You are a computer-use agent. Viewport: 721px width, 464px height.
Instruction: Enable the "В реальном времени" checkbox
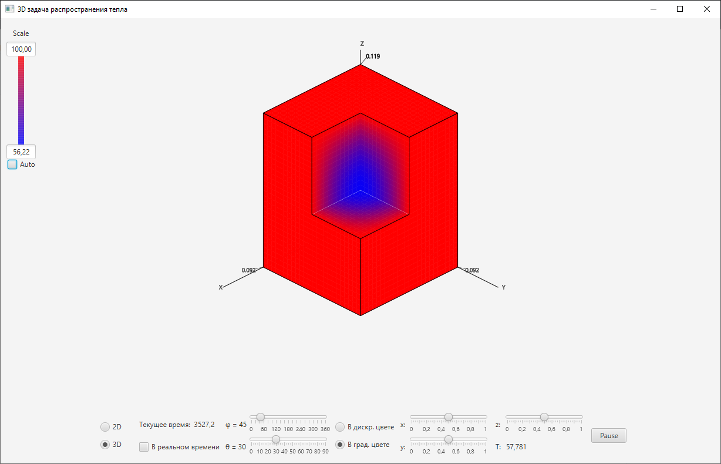144,447
